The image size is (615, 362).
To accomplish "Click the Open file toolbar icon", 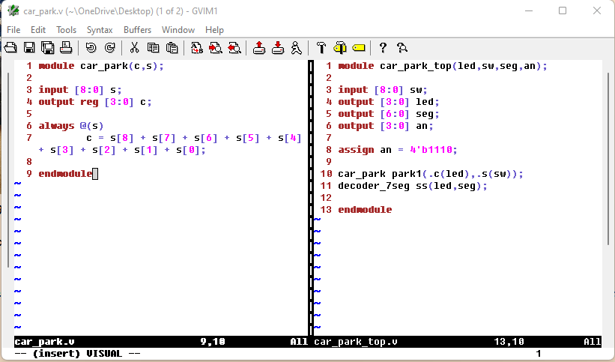I will coord(10,48).
